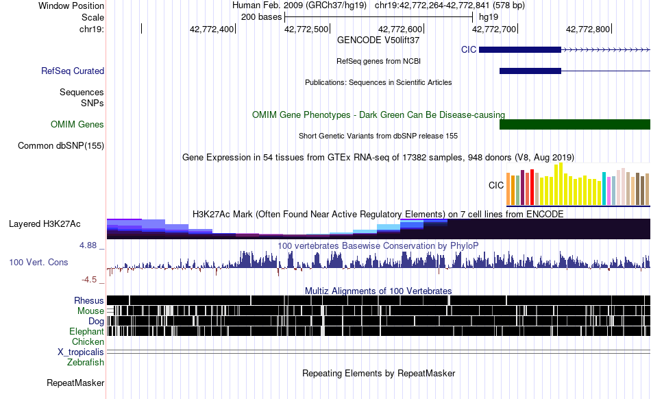The height and width of the screenshot is (399, 651).
Task: Click the RefSeq genes from NCBI title
Action: tap(378, 61)
